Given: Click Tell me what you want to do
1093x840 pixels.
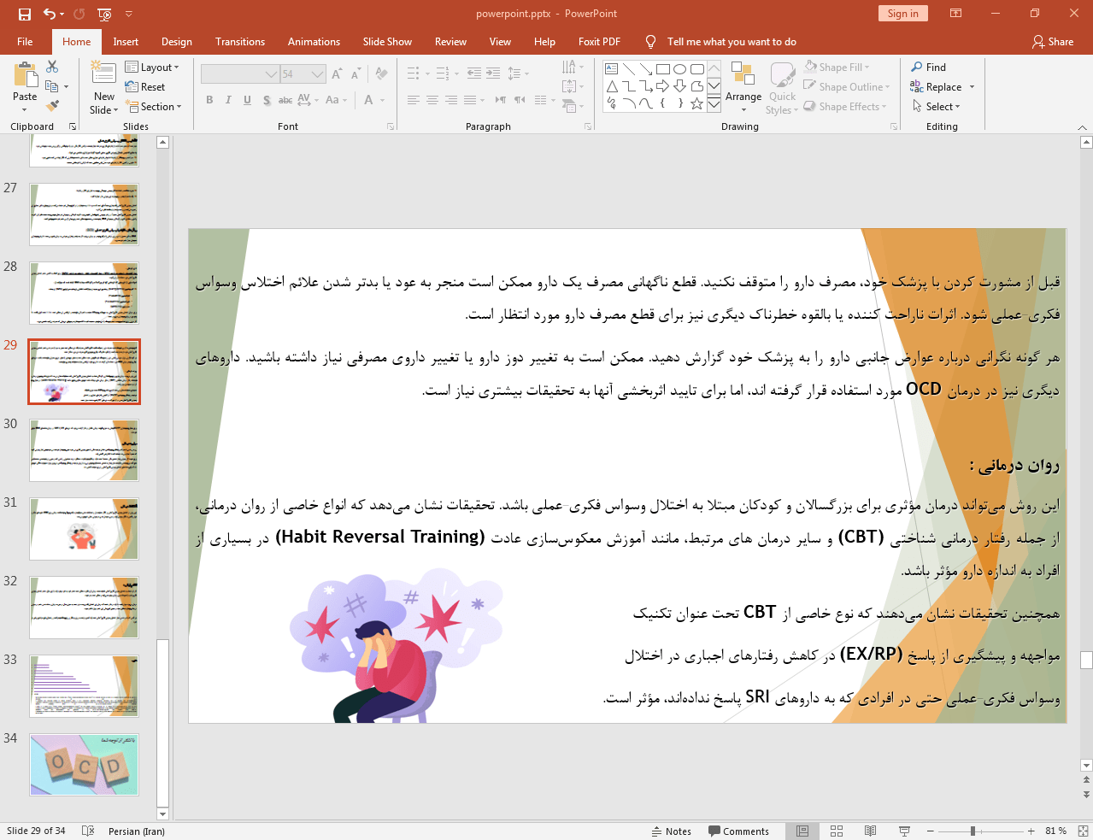Looking at the screenshot, I should tap(732, 42).
